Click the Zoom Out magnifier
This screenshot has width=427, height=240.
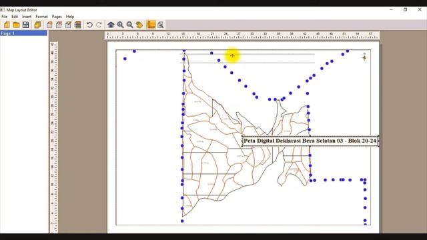coord(130,25)
